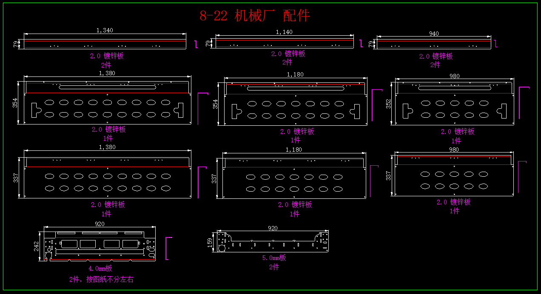Select the 159 height dimension text
This screenshot has width=541, height=294.
[210, 242]
